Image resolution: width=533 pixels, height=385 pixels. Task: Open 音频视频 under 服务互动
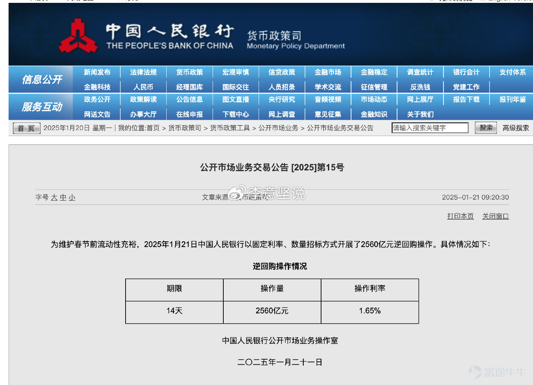328,99
